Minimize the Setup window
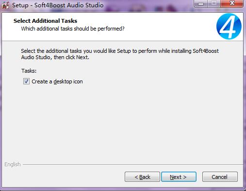 (x=201, y=3)
